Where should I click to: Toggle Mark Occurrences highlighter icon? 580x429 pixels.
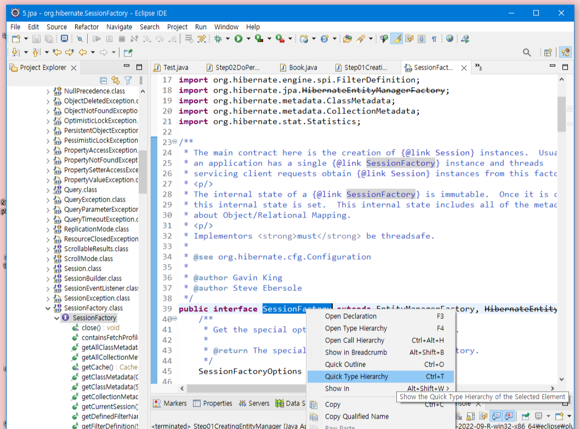click(397, 39)
